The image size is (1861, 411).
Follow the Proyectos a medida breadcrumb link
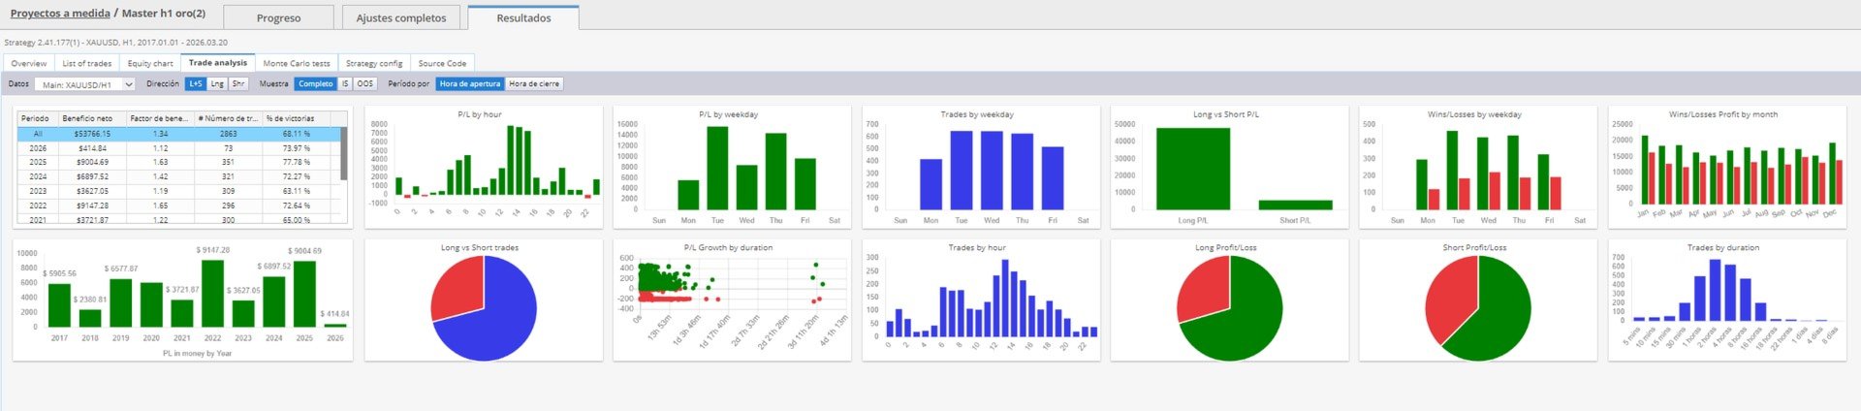point(60,14)
